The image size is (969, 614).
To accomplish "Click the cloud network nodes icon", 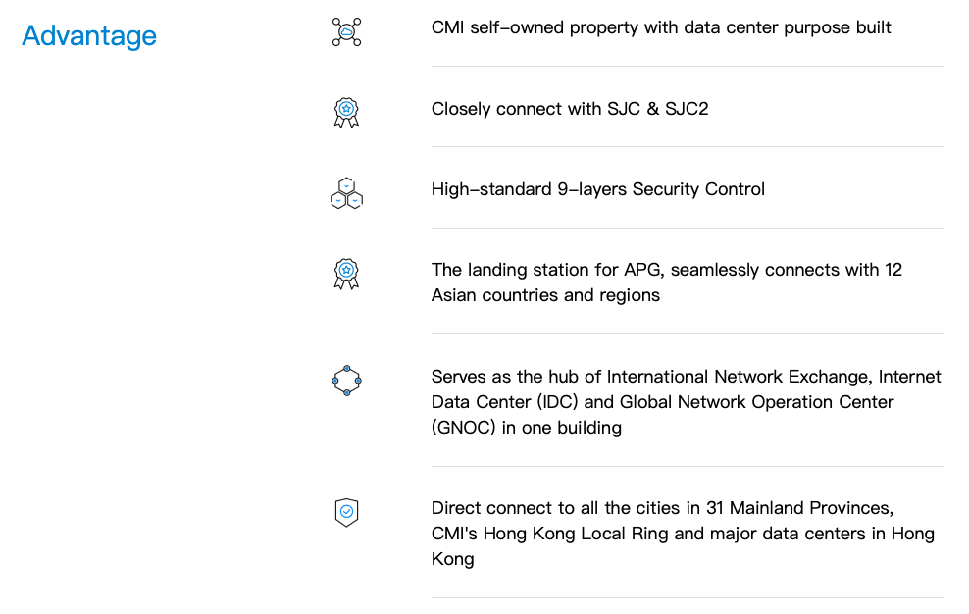I will tap(346, 32).
